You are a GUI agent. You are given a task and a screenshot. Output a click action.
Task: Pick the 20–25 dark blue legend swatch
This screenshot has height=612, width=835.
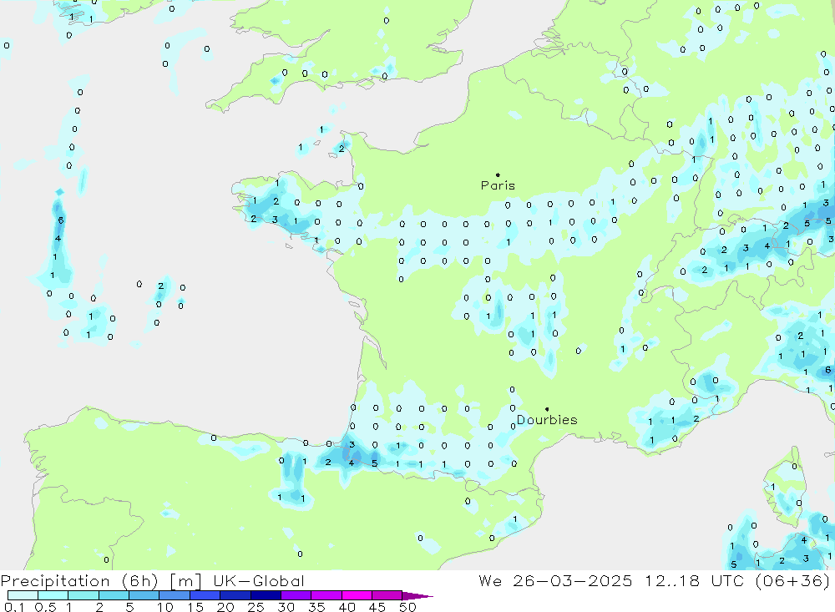click(x=235, y=595)
